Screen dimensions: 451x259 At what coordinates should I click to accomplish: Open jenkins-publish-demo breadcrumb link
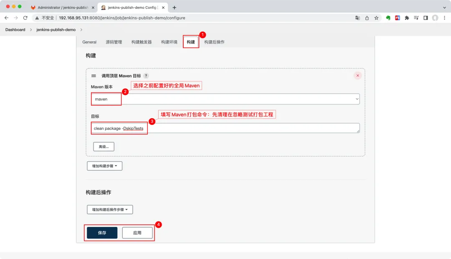(56, 30)
